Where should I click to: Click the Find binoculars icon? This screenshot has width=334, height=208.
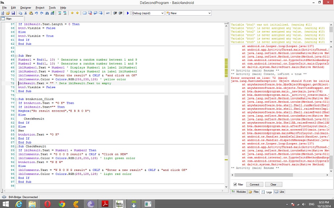point(47,13)
